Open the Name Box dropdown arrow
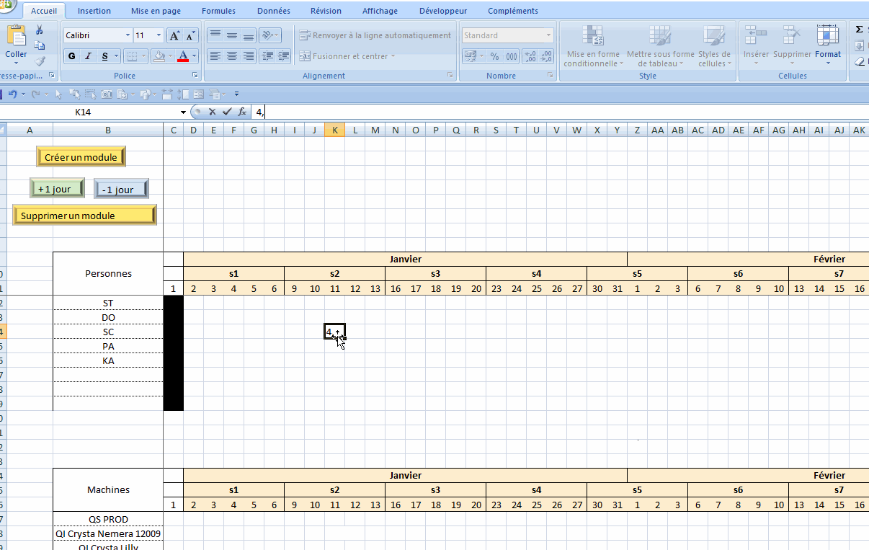This screenshot has width=869, height=550. [183, 112]
